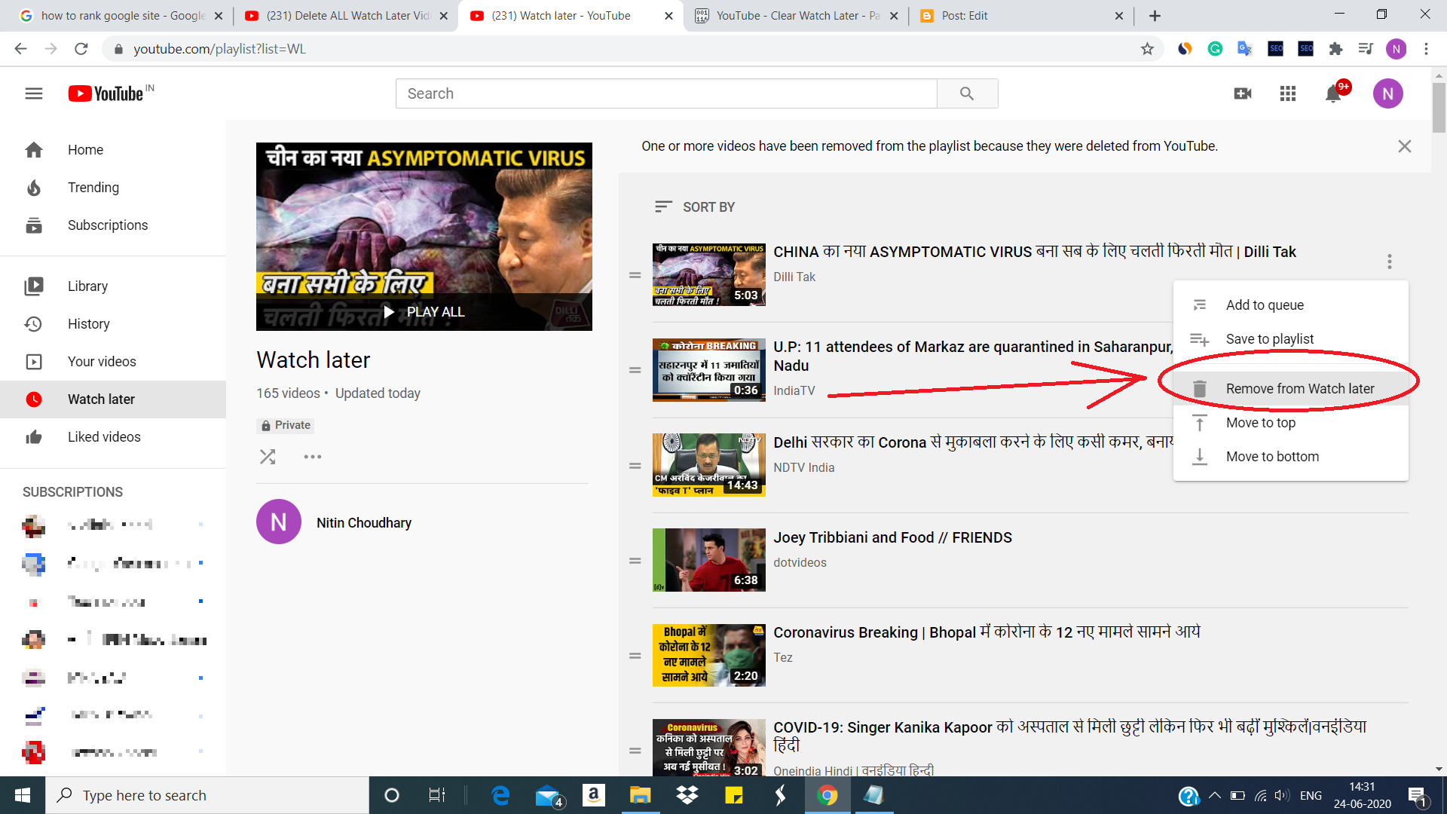Image resolution: width=1447 pixels, height=814 pixels.
Task: Open the Joey Tribbiani and Food thumbnail
Action: point(709,560)
